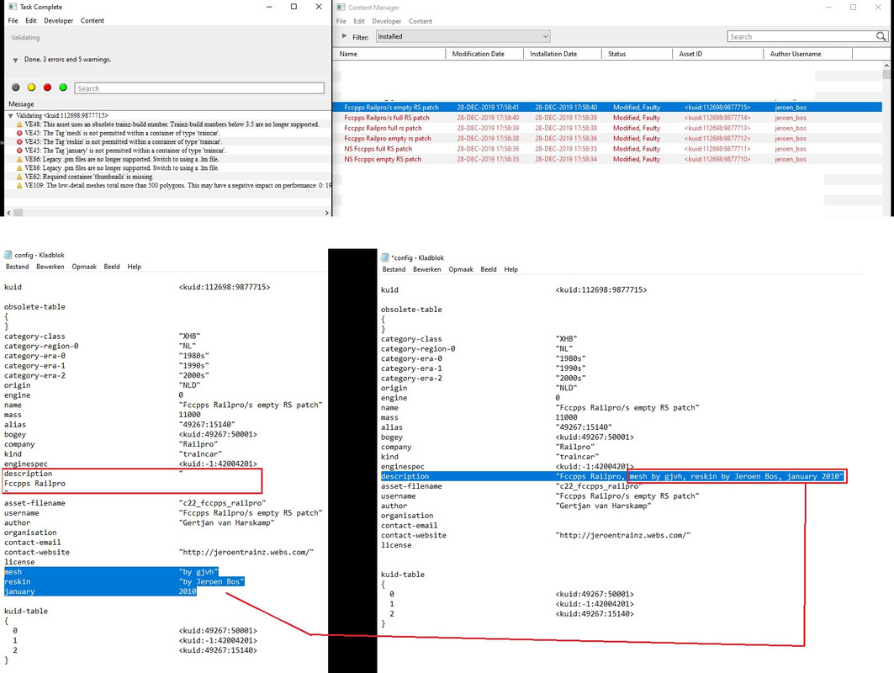Screen dimensions: 894x673
Task: Toggle the yellow warnings filter dot
Action: [x=31, y=87]
